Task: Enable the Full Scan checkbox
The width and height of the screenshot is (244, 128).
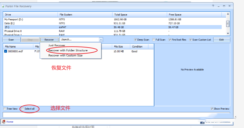Action: [x=153, y=40]
